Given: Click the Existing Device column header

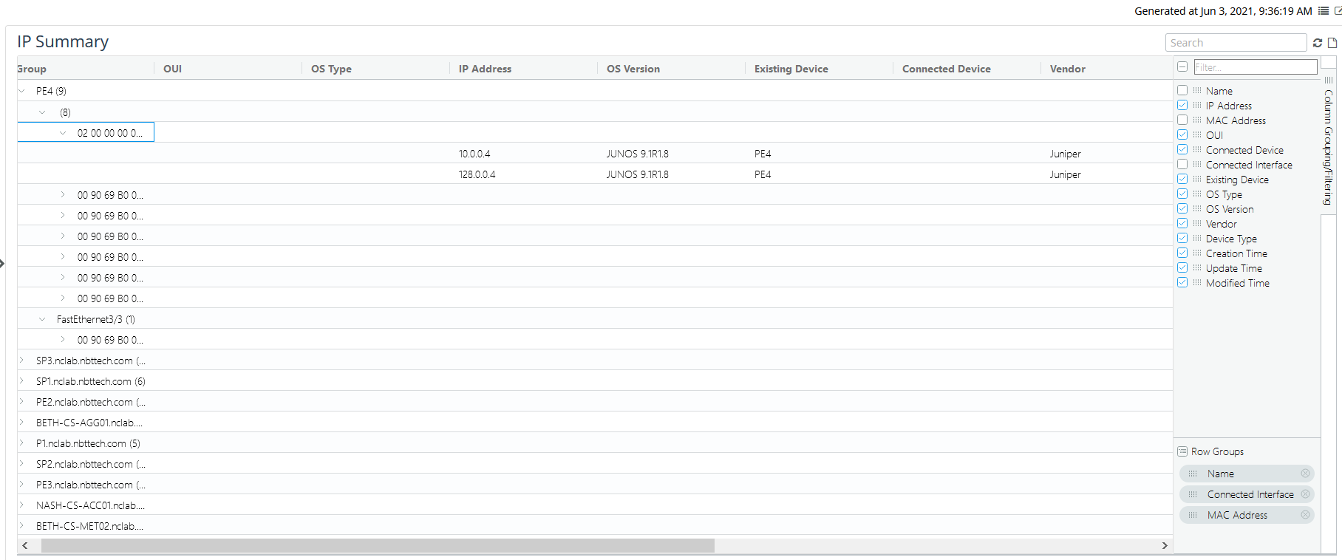Looking at the screenshot, I should click(x=791, y=69).
